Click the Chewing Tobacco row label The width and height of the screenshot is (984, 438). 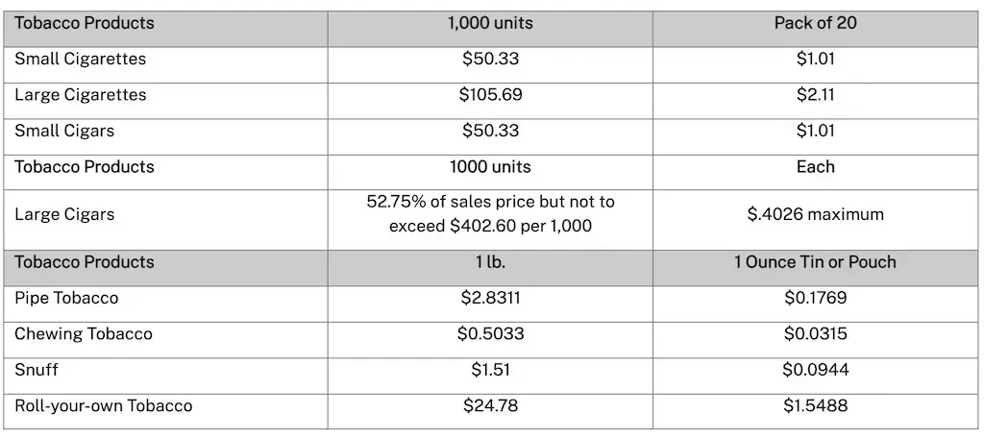[x=84, y=334]
